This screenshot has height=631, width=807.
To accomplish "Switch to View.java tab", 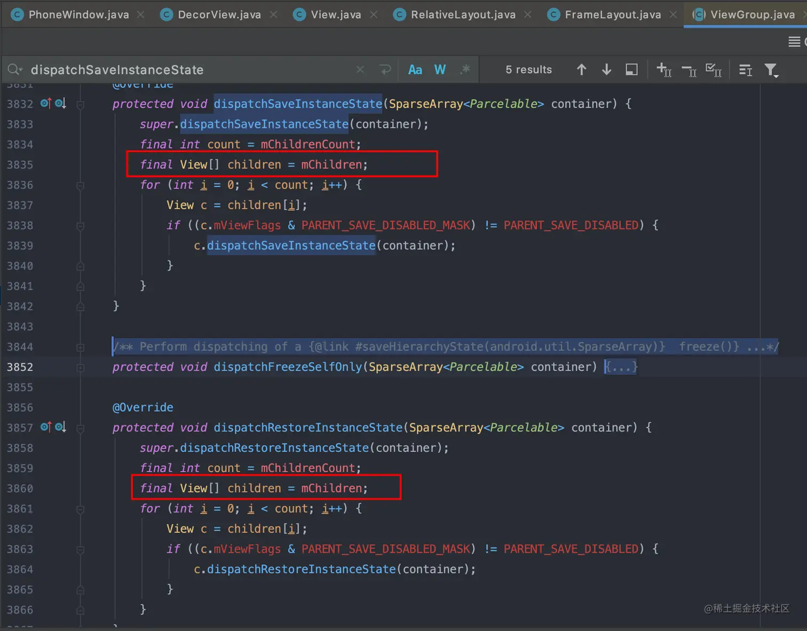I will pyautogui.click(x=336, y=14).
